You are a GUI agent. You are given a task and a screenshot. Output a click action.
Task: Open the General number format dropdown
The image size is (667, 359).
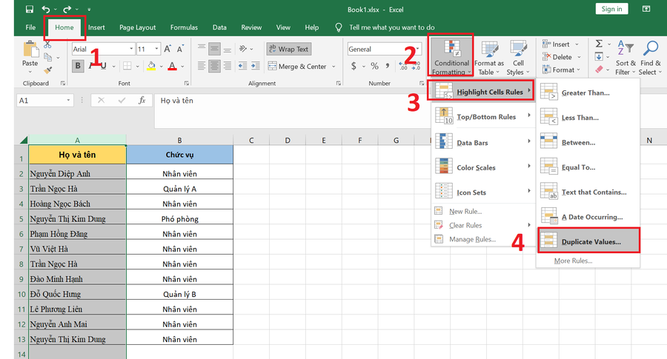click(x=418, y=49)
